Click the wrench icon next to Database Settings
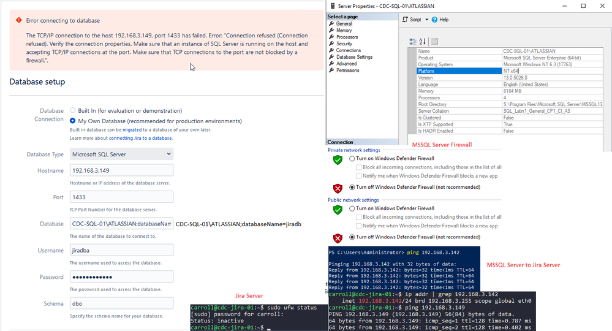 tap(331, 57)
